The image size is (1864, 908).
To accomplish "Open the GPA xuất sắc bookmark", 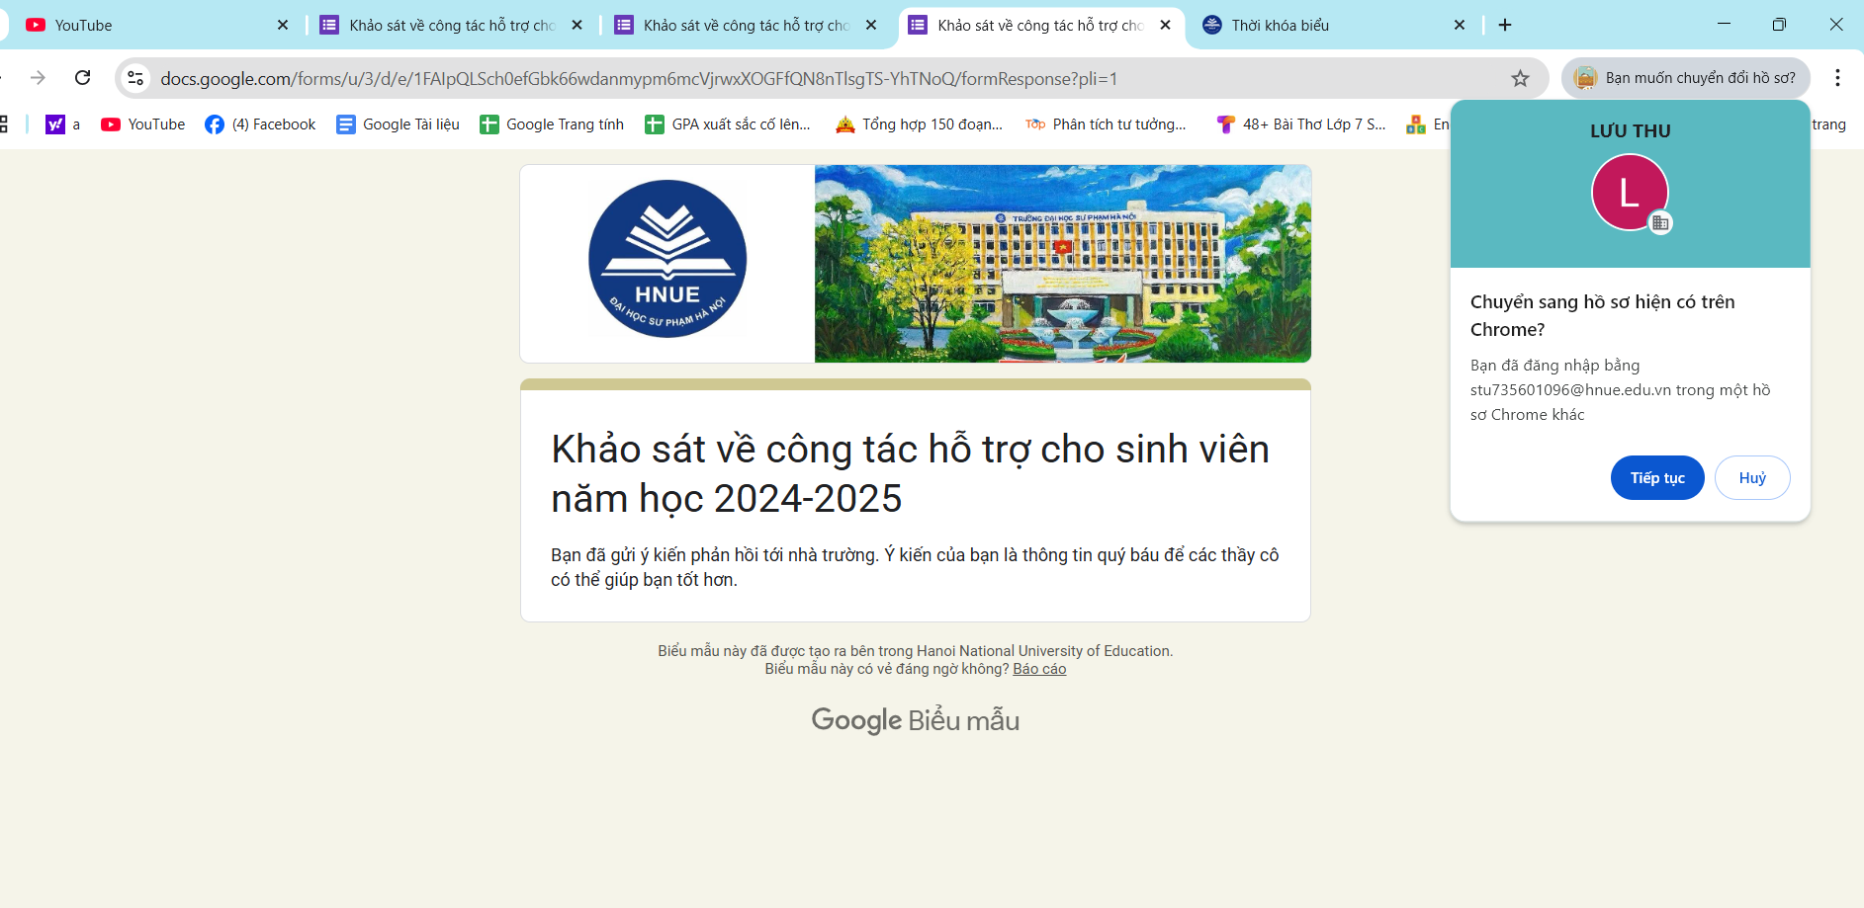I will 728,124.
